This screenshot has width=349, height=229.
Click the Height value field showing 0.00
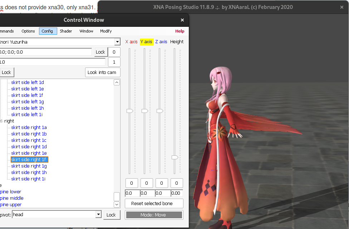tap(177, 193)
